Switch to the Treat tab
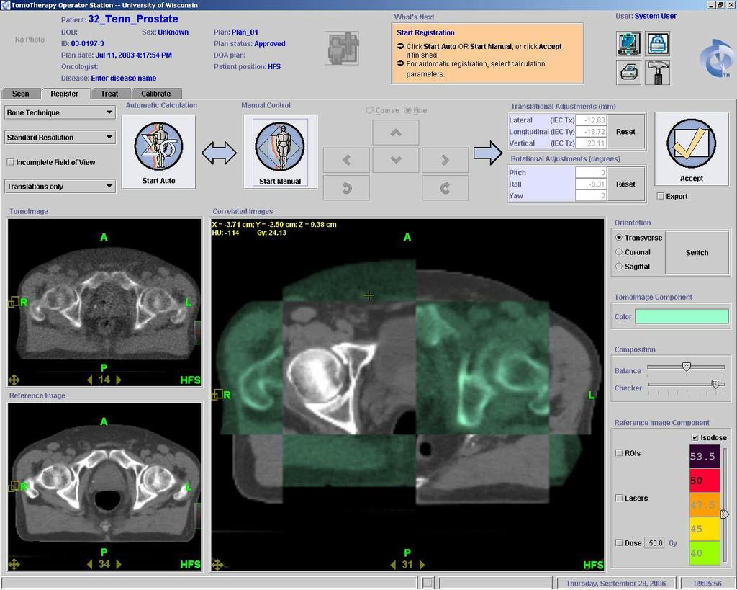The height and width of the screenshot is (590, 737). (109, 94)
